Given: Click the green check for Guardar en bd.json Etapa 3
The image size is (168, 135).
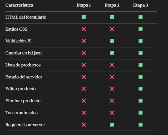Looking at the screenshot, I should point(141,53).
